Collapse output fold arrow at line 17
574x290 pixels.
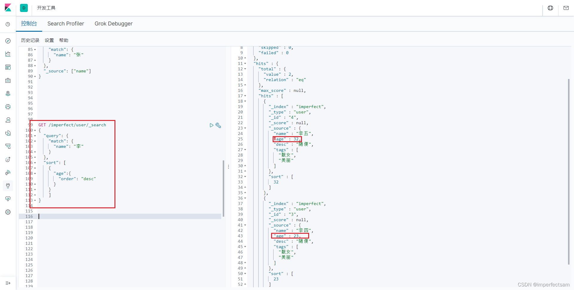(x=245, y=96)
